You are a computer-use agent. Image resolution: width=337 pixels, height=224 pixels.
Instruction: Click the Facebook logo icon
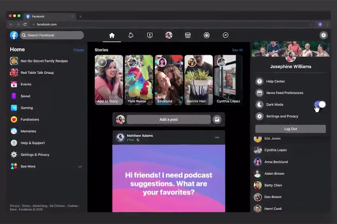coord(14,35)
